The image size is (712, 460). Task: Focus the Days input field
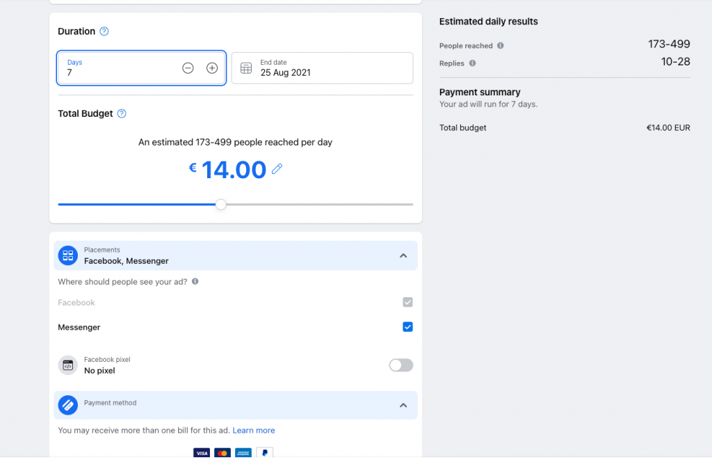point(141,68)
